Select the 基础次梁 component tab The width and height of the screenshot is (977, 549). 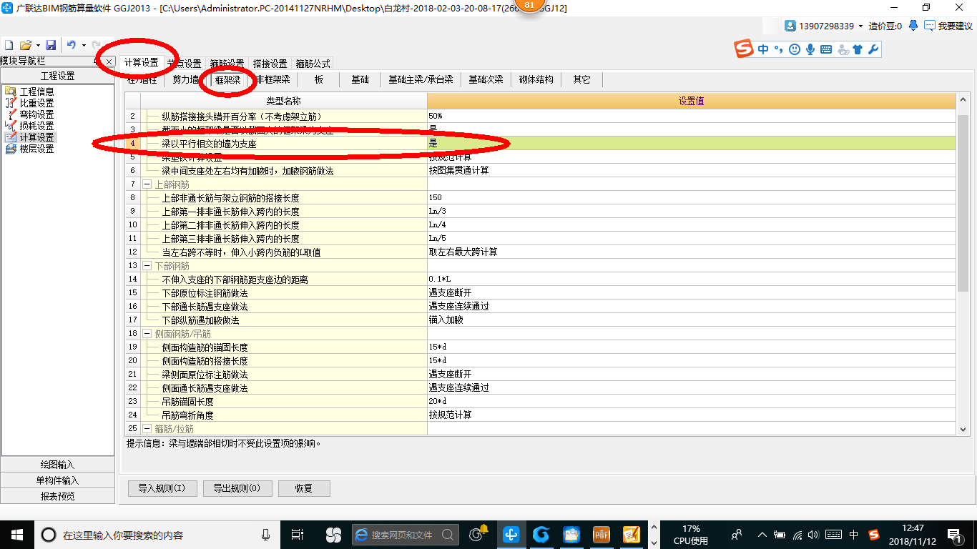coord(486,79)
